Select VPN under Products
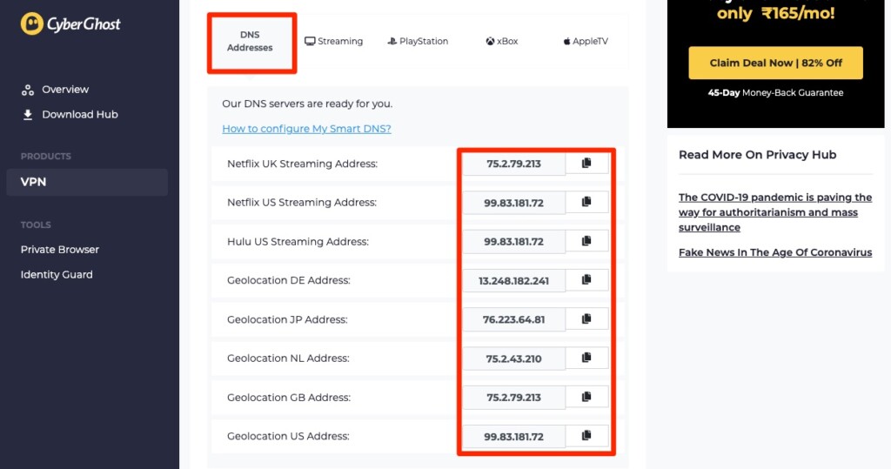 click(x=87, y=183)
